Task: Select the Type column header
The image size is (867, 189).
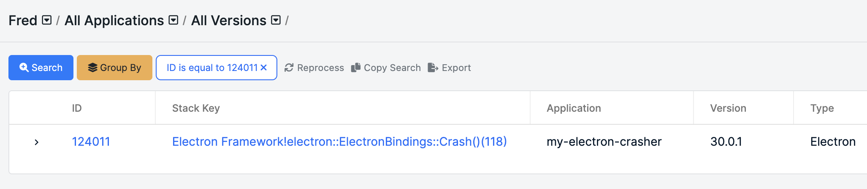Action: [822, 108]
